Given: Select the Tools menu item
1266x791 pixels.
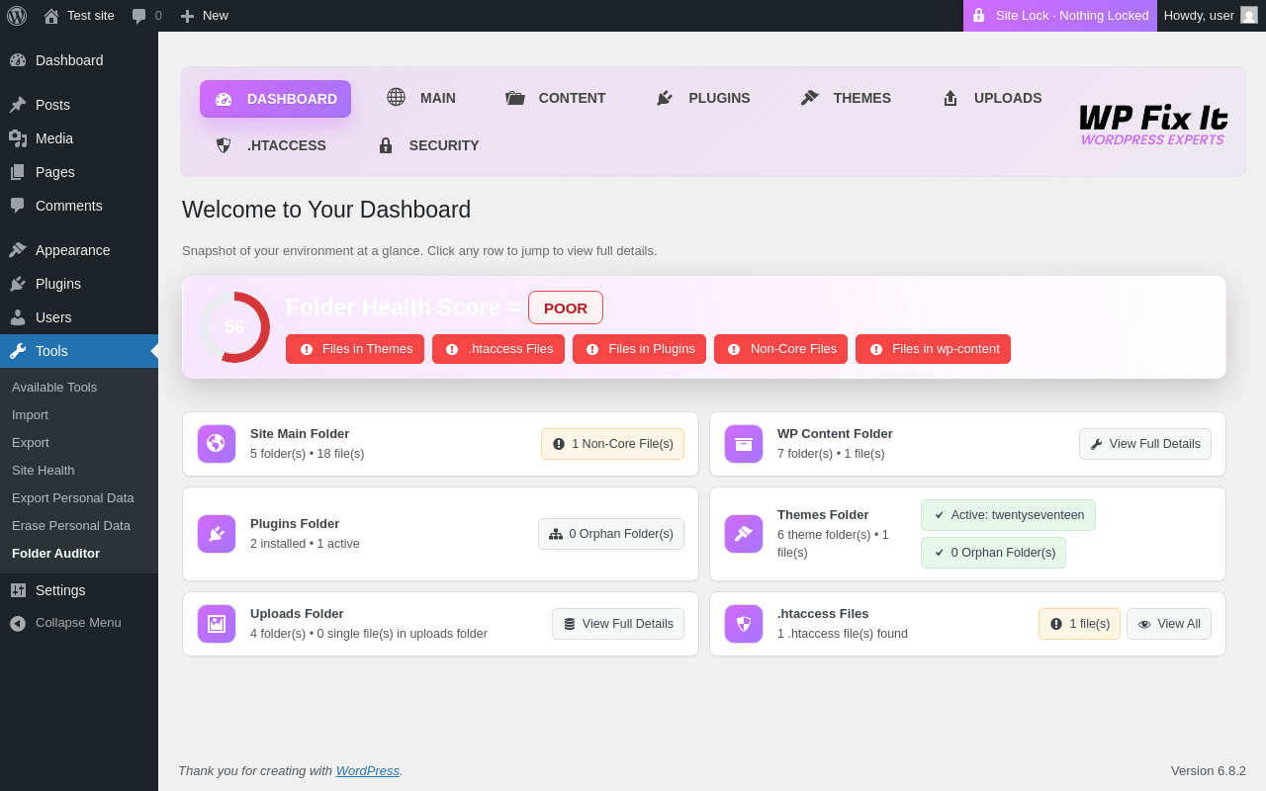Looking at the screenshot, I should [79, 351].
